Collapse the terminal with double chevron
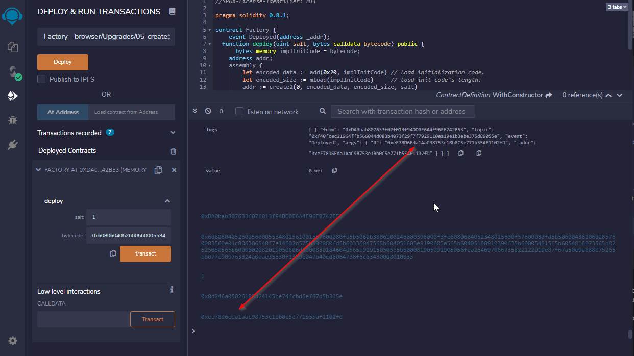 click(x=194, y=111)
